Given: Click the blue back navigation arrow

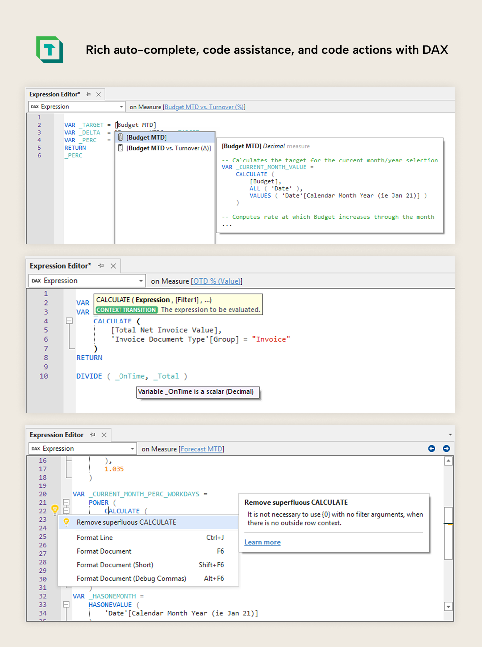Looking at the screenshot, I should (x=432, y=448).
